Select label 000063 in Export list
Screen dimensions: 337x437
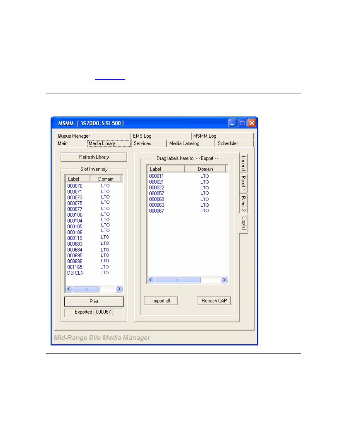tap(156, 205)
